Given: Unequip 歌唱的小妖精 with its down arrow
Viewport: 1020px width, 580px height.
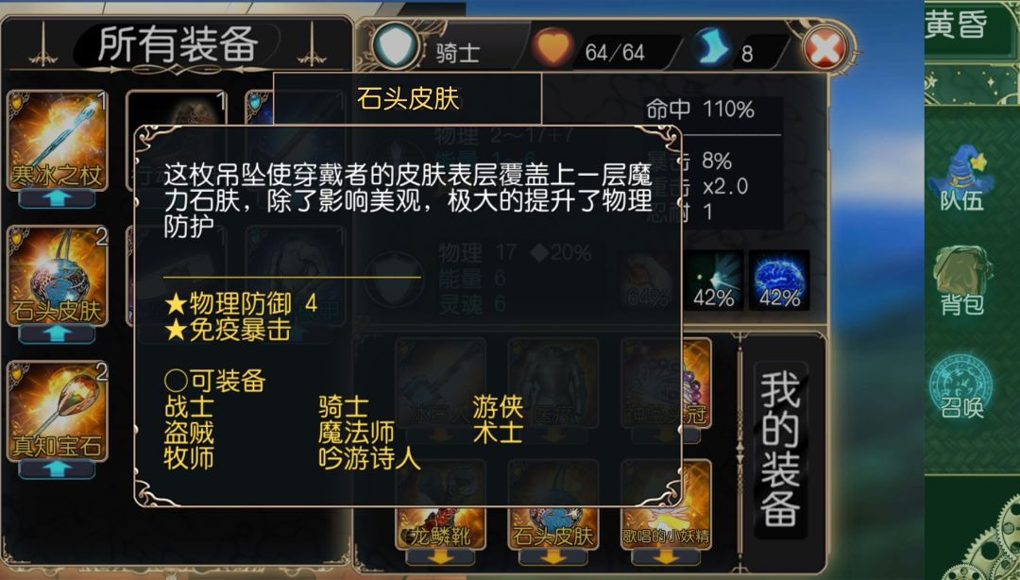Looking at the screenshot, I should point(665,557).
